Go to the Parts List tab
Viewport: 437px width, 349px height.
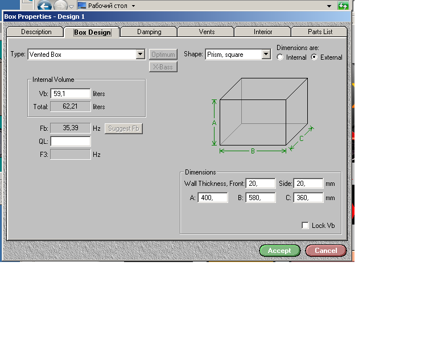point(320,32)
